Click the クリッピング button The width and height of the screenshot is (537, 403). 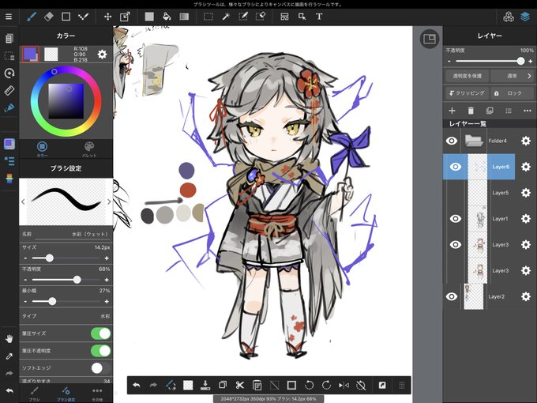(467, 93)
